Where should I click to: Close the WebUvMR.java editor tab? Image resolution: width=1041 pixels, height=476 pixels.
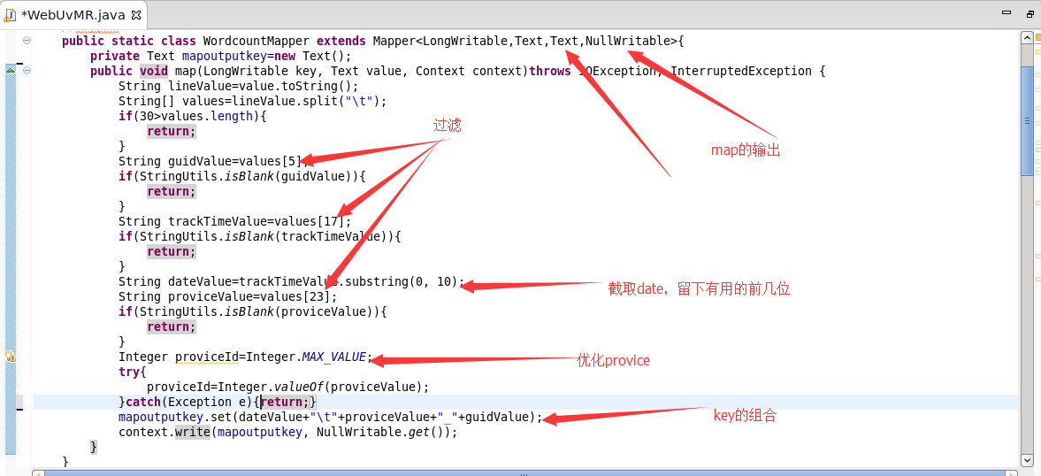(x=136, y=14)
